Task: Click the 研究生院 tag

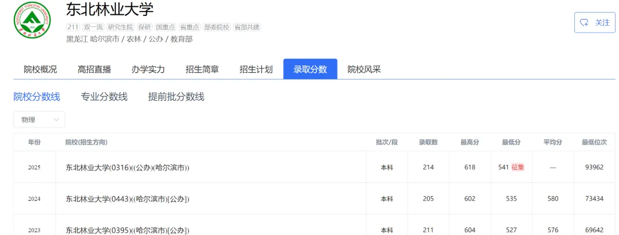Action: [x=120, y=27]
